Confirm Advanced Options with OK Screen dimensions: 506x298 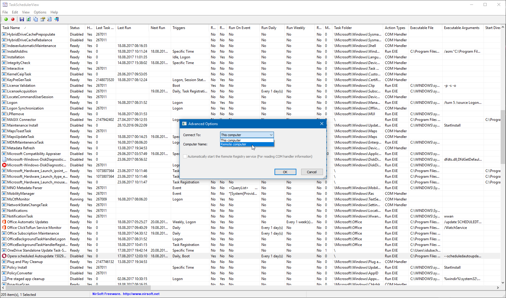pyautogui.click(x=285, y=172)
